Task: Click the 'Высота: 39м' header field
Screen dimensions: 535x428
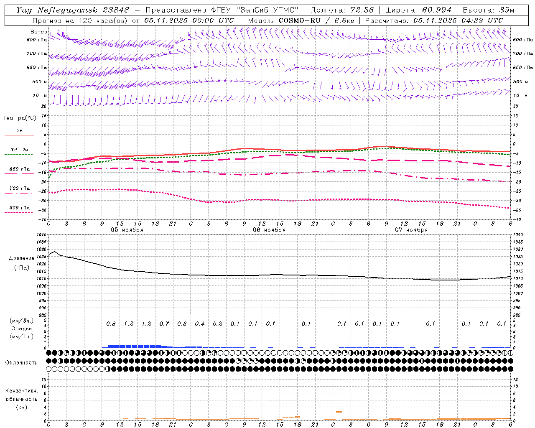Action: tap(489, 10)
